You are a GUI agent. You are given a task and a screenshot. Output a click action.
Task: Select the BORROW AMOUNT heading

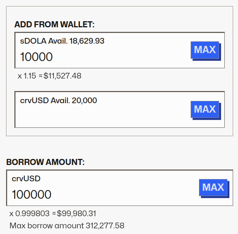[x=45, y=162]
